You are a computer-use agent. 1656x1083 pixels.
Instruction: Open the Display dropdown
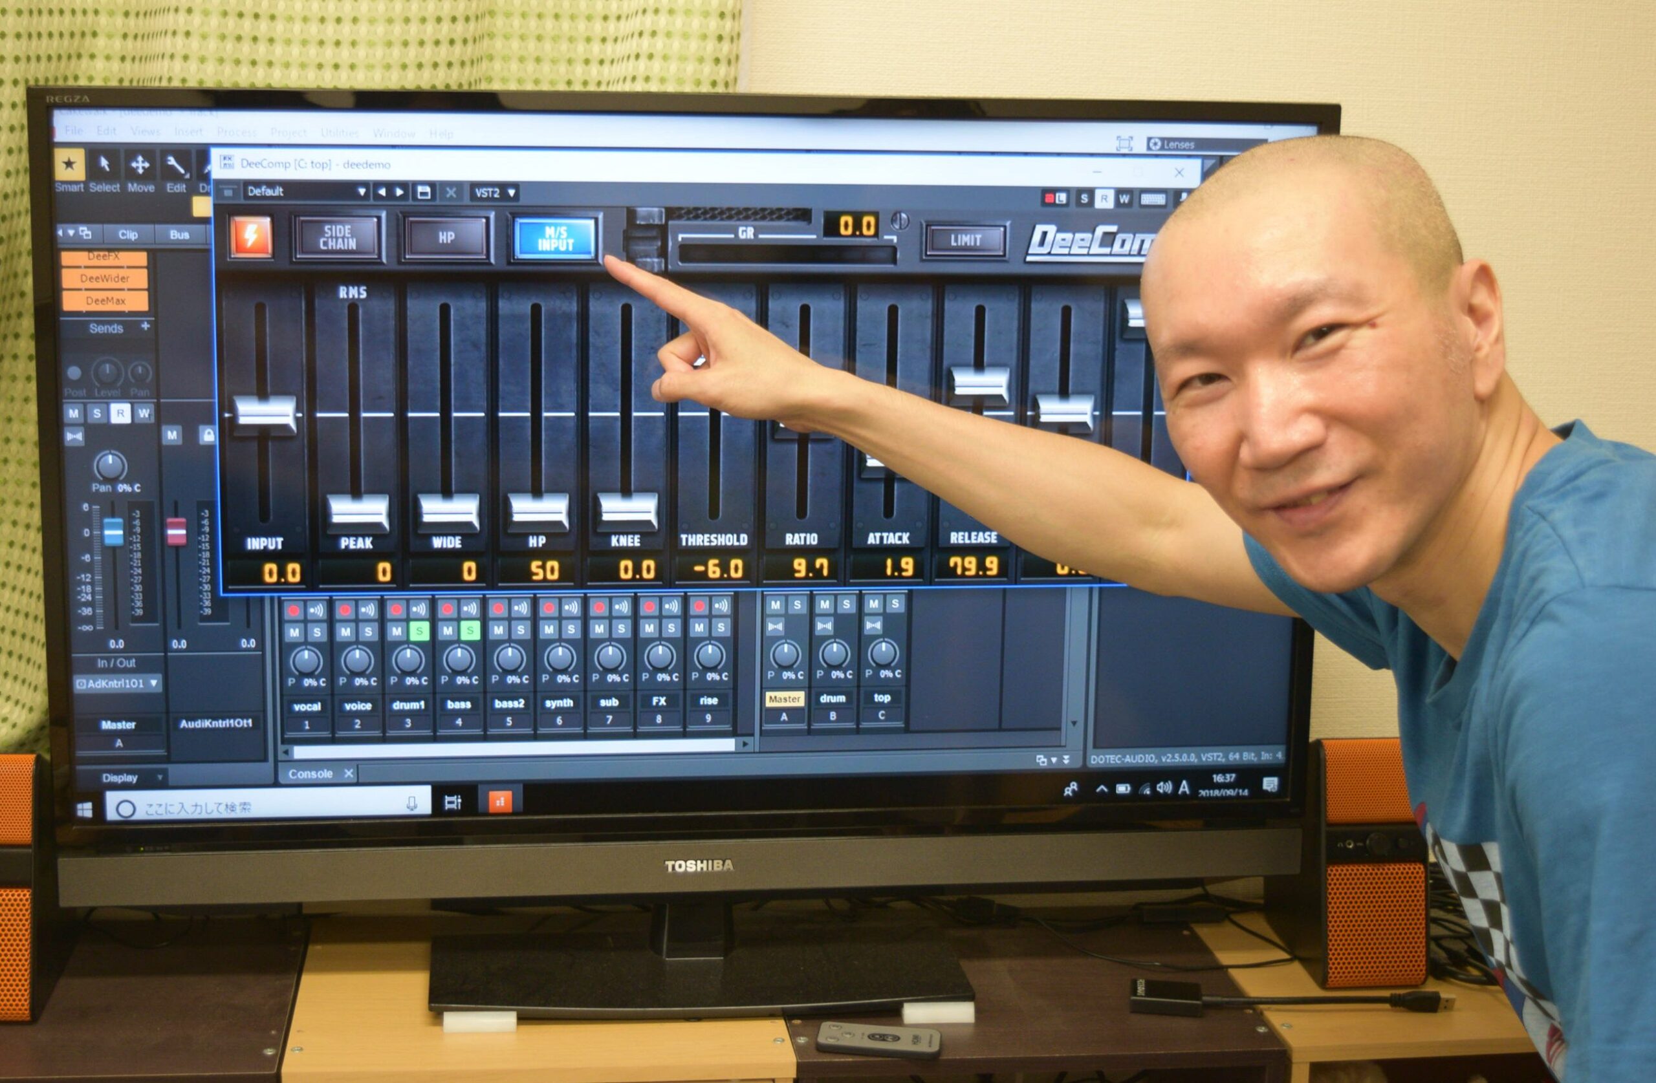[122, 777]
